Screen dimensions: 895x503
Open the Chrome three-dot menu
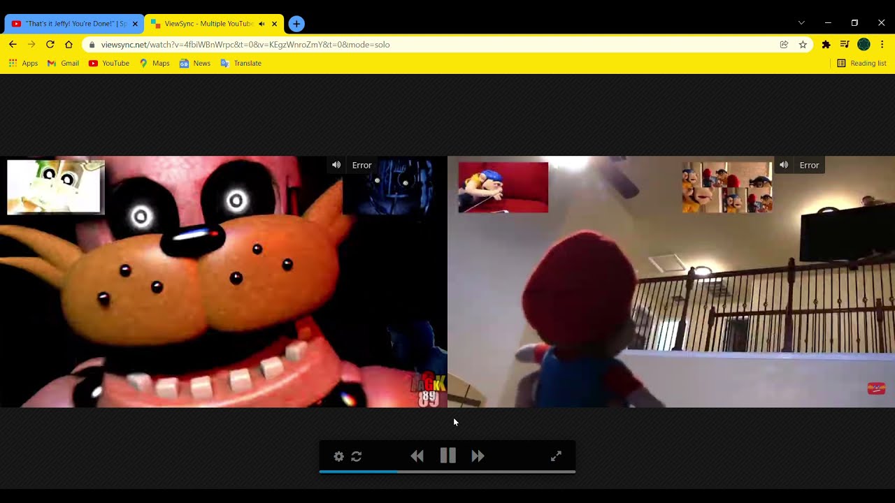click(882, 45)
